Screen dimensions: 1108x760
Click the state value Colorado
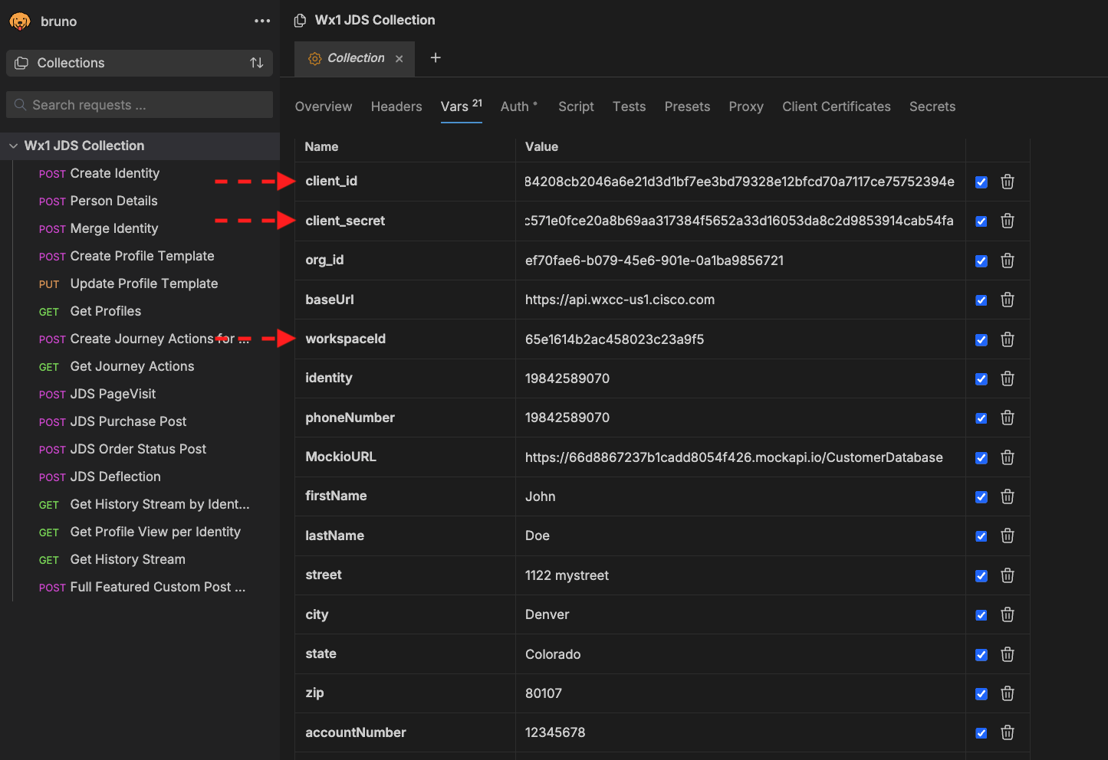point(553,654)
